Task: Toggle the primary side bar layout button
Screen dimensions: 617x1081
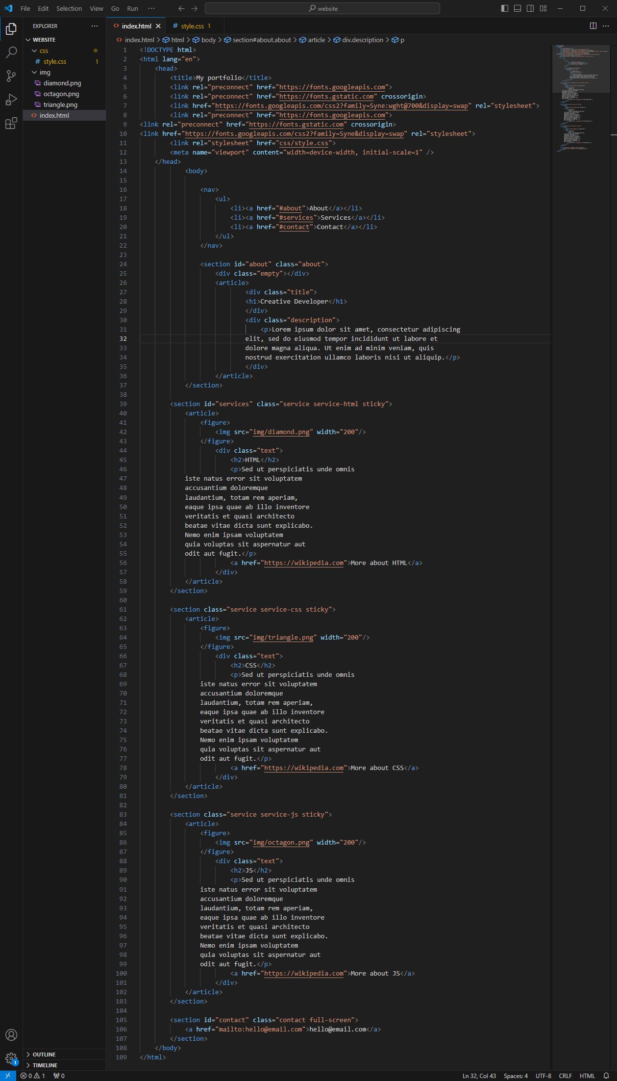Action: [x=505, y=8]
